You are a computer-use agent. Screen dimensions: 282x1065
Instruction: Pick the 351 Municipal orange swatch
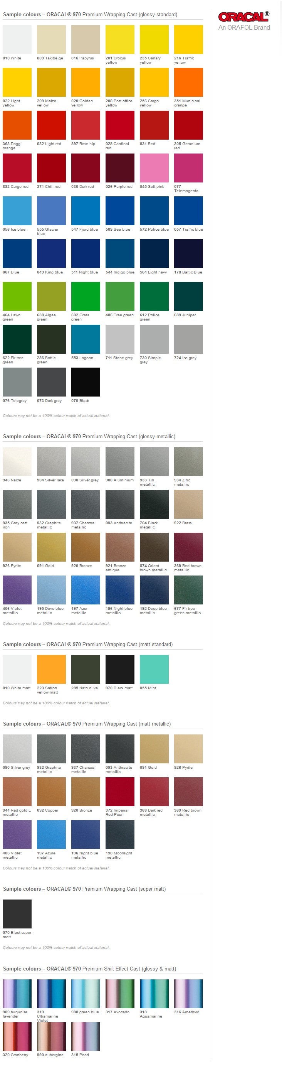188,82
